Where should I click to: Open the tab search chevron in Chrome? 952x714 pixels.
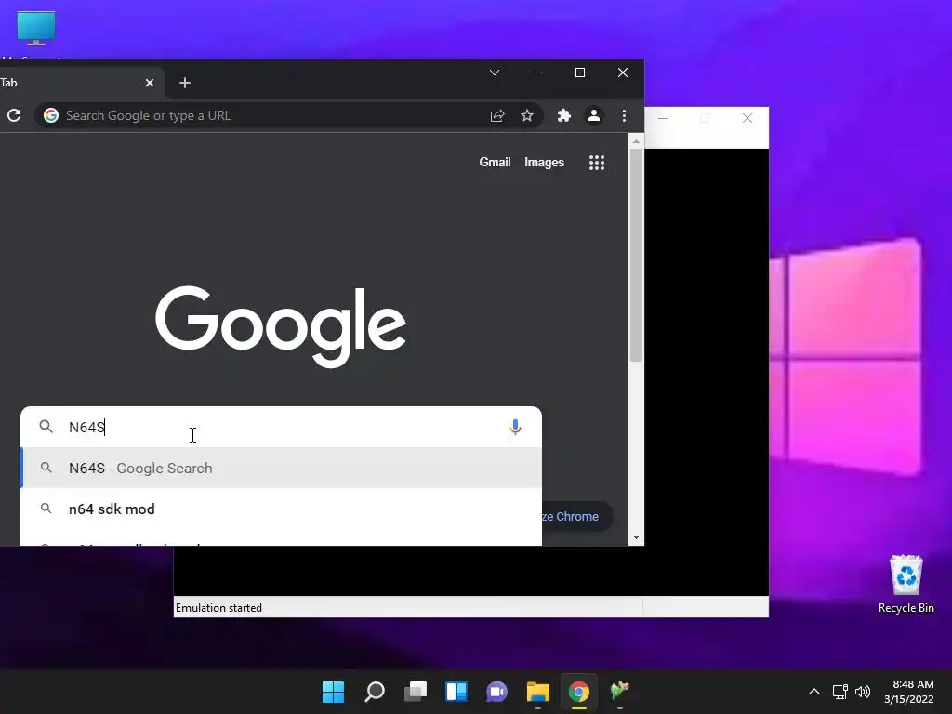coord(495,73)
